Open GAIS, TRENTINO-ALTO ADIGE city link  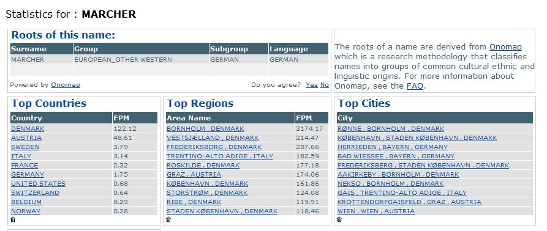click(x=402, y=193)
